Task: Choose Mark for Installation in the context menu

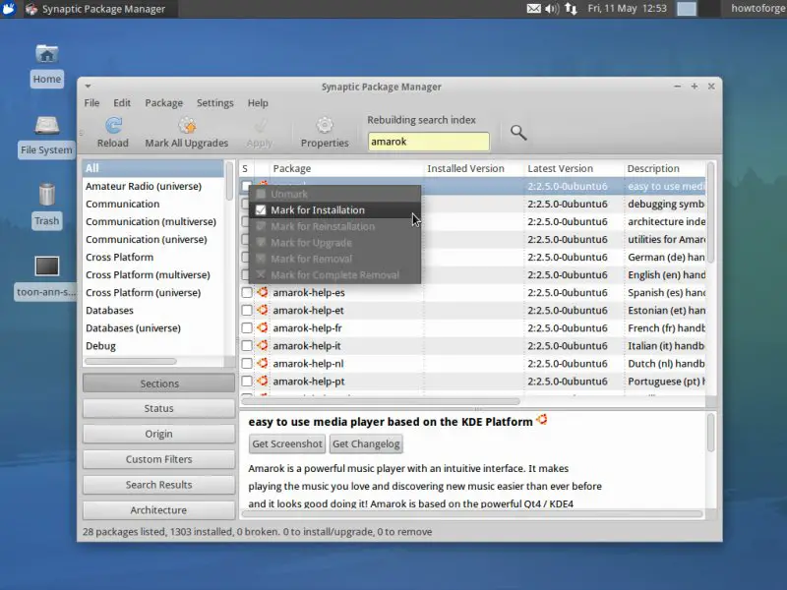Action: (x=334, y=210)
